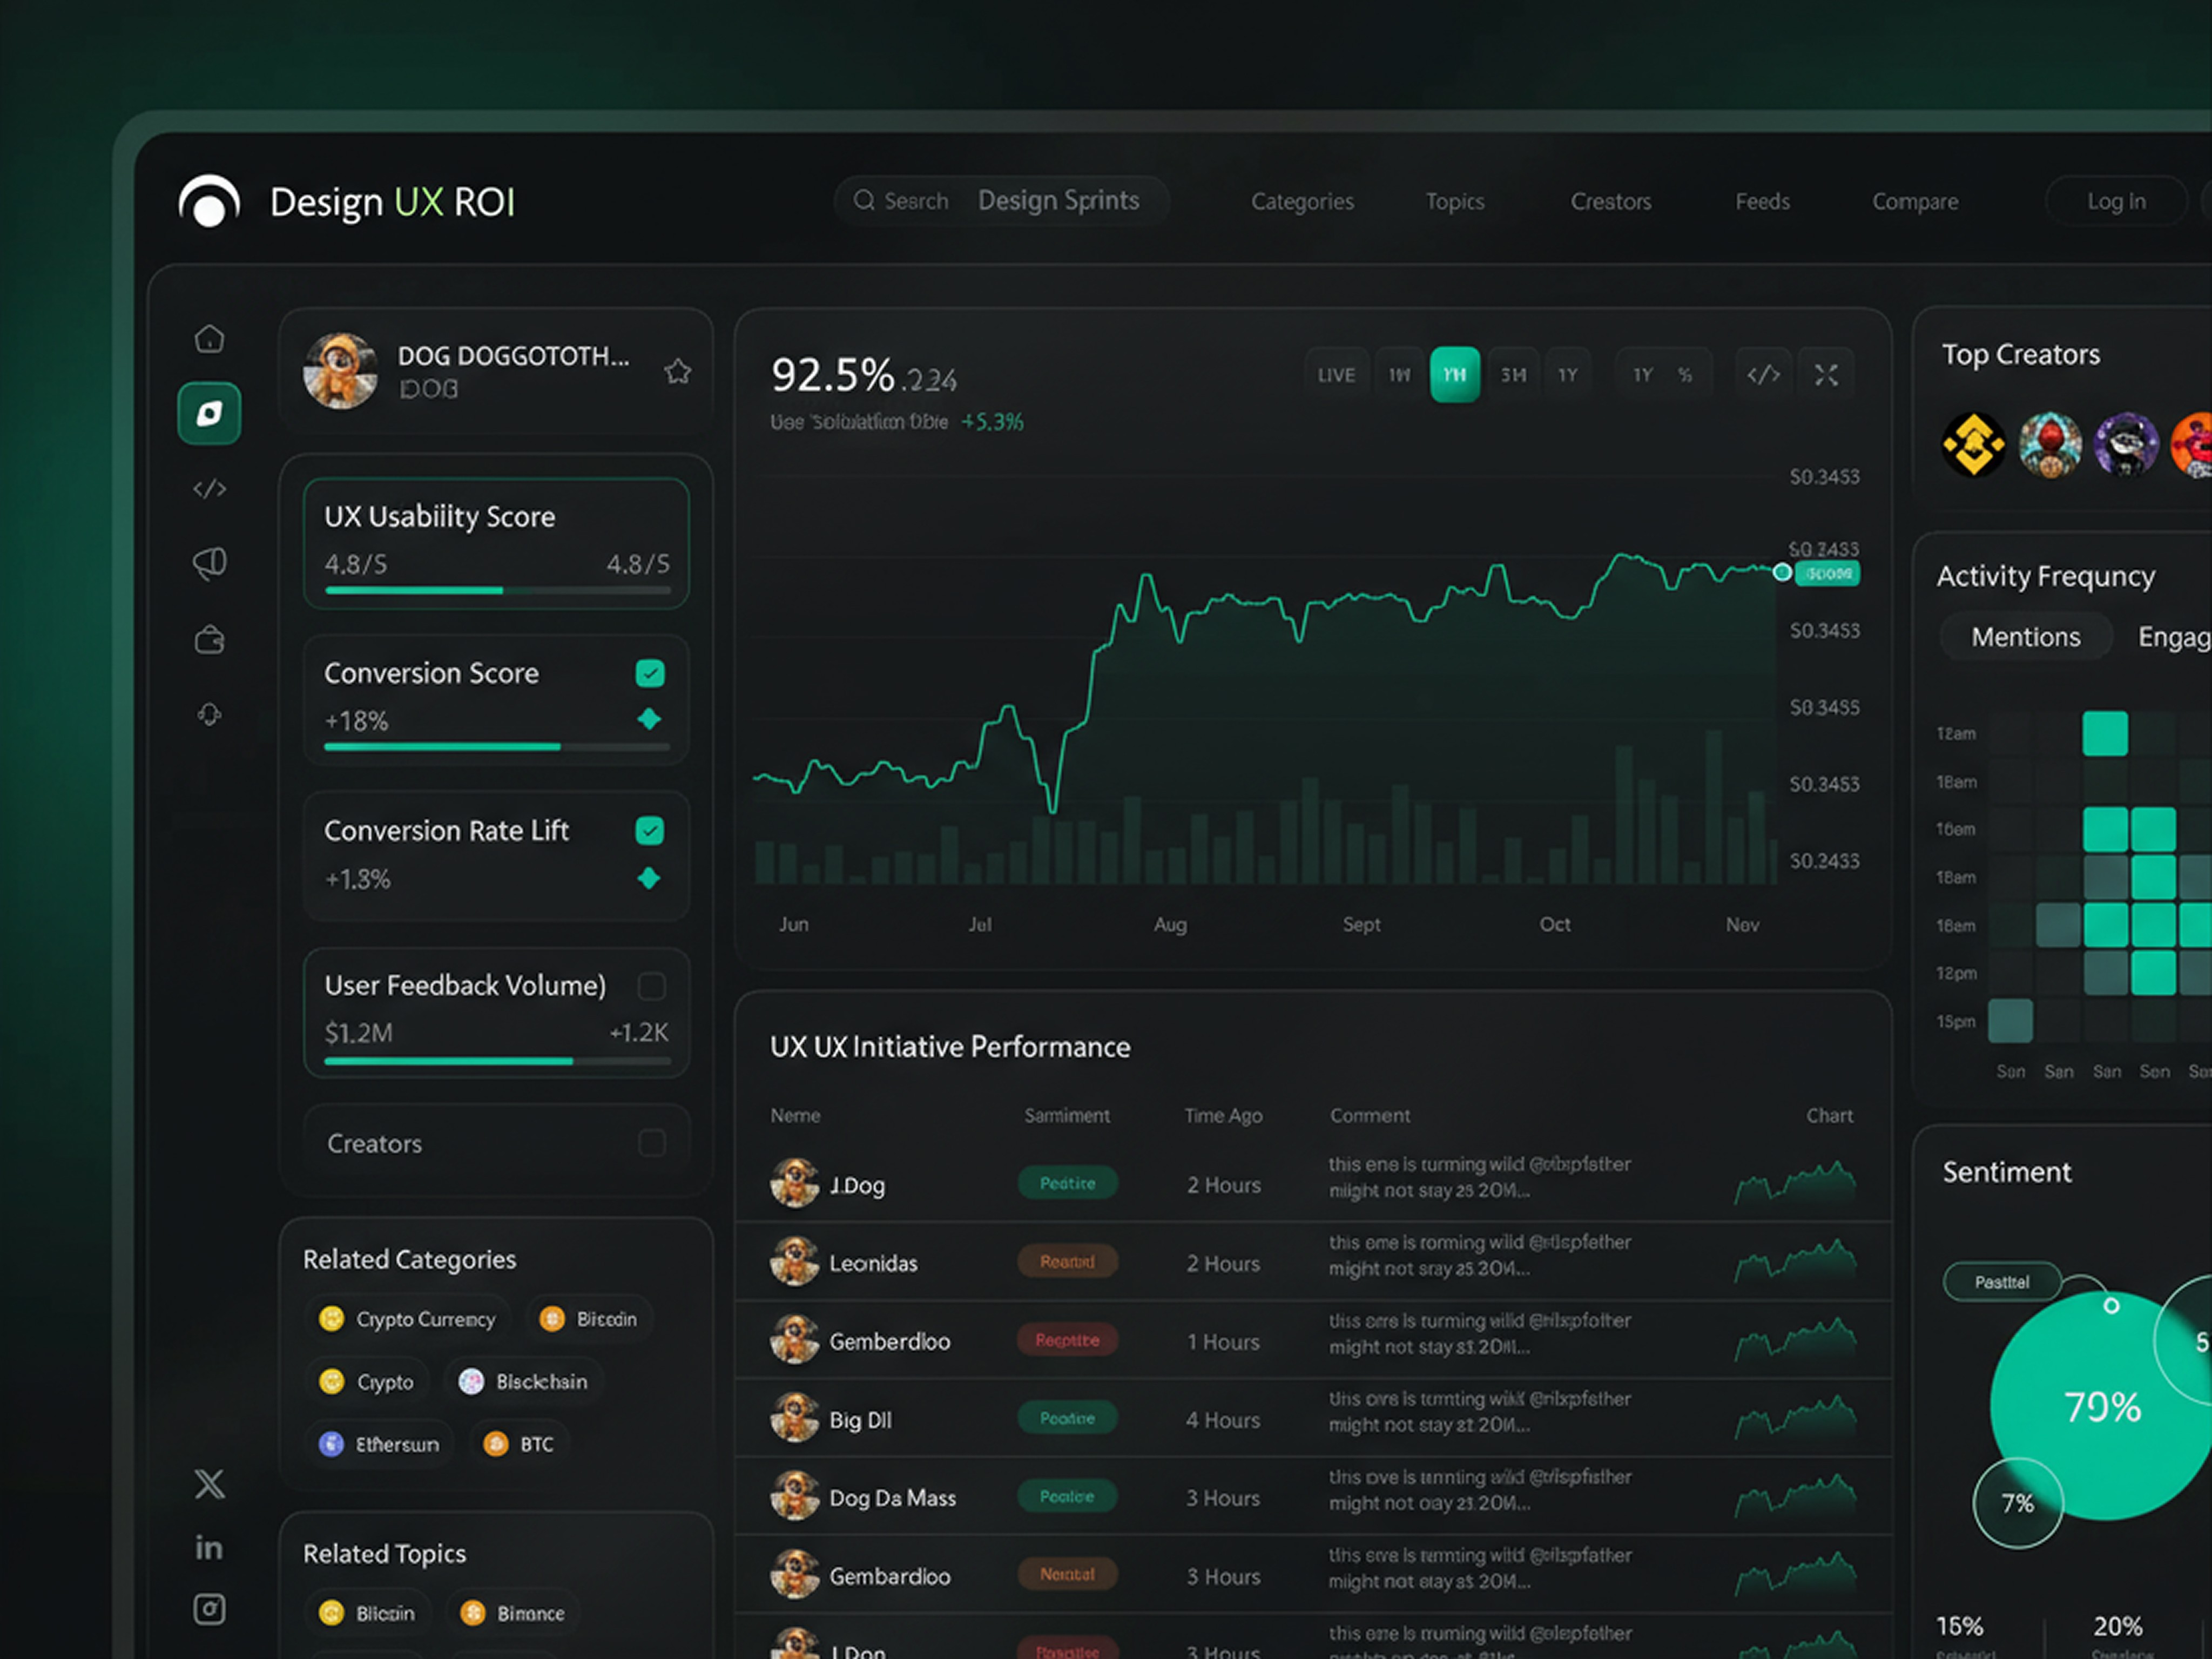Select the Crypto Currency category tag
Screen dimensions: 2212x1659
coord(408,1319)
